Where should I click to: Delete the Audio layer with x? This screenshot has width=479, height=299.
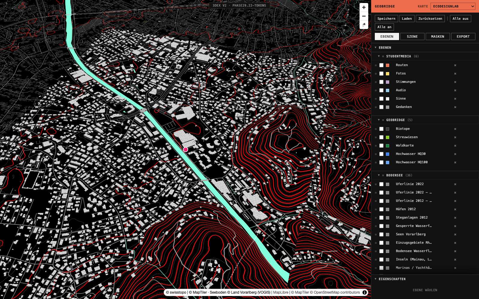coord(455,90)
